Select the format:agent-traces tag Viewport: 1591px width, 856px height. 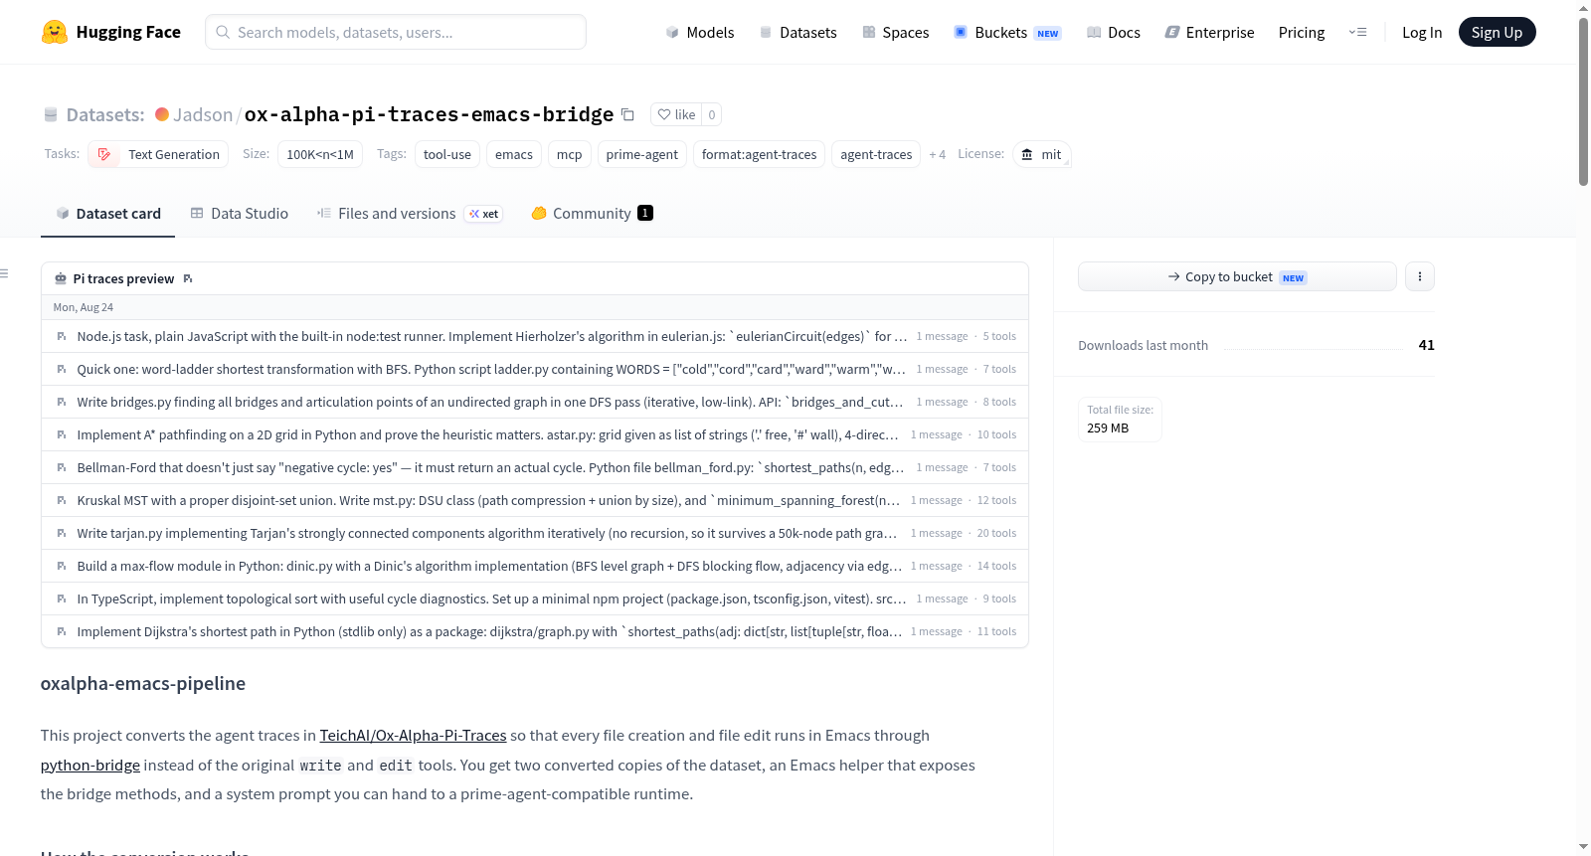(760, 154)
